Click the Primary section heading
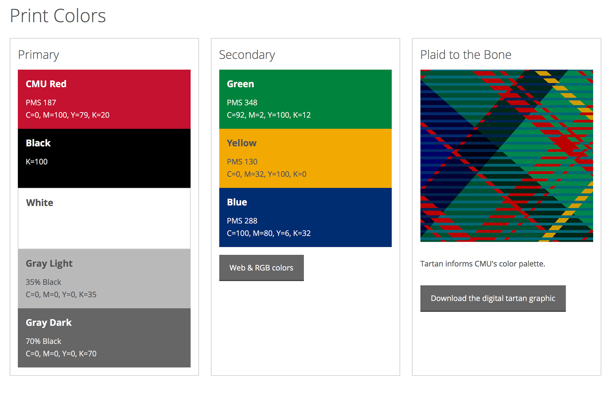The height and width of the screenshot is (399, 611). [x=39, y=55]
